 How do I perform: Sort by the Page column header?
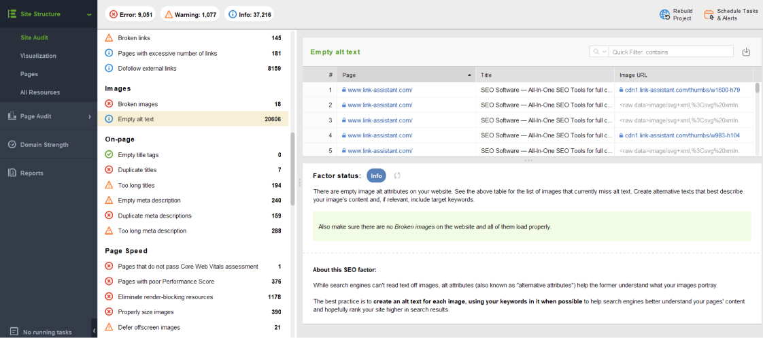pyautogui.click(x=406, y=75)
